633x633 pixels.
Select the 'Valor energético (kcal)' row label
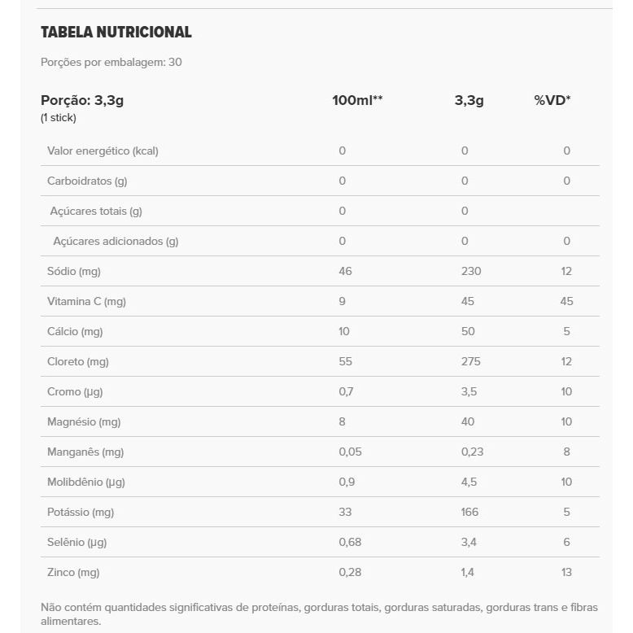pos(103,151)
